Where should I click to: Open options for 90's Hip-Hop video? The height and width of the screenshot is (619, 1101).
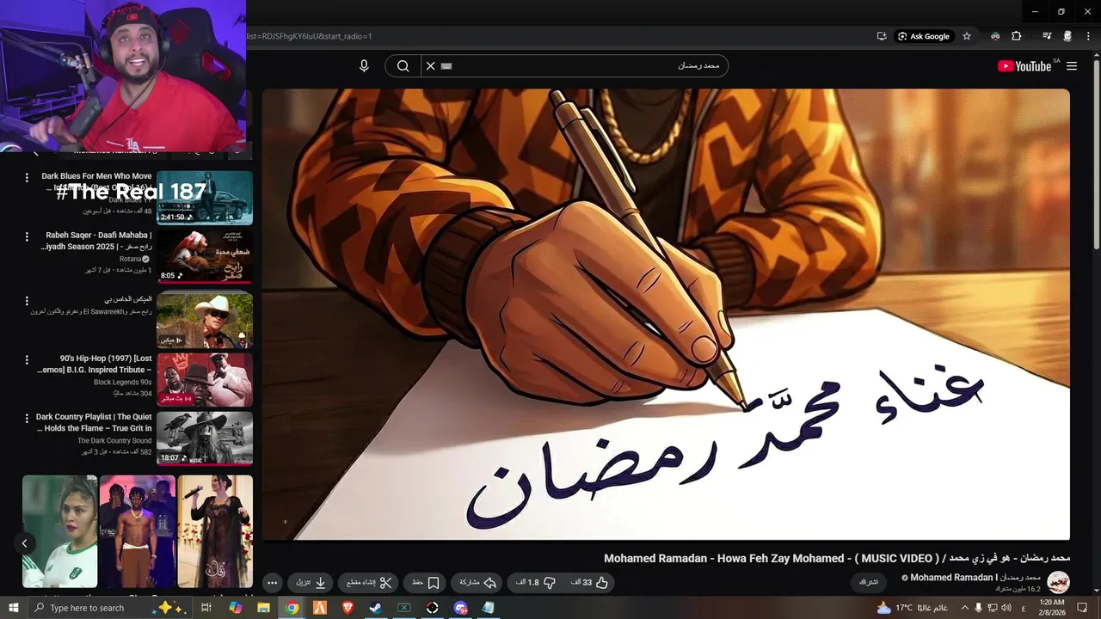[x=28, y=362]
